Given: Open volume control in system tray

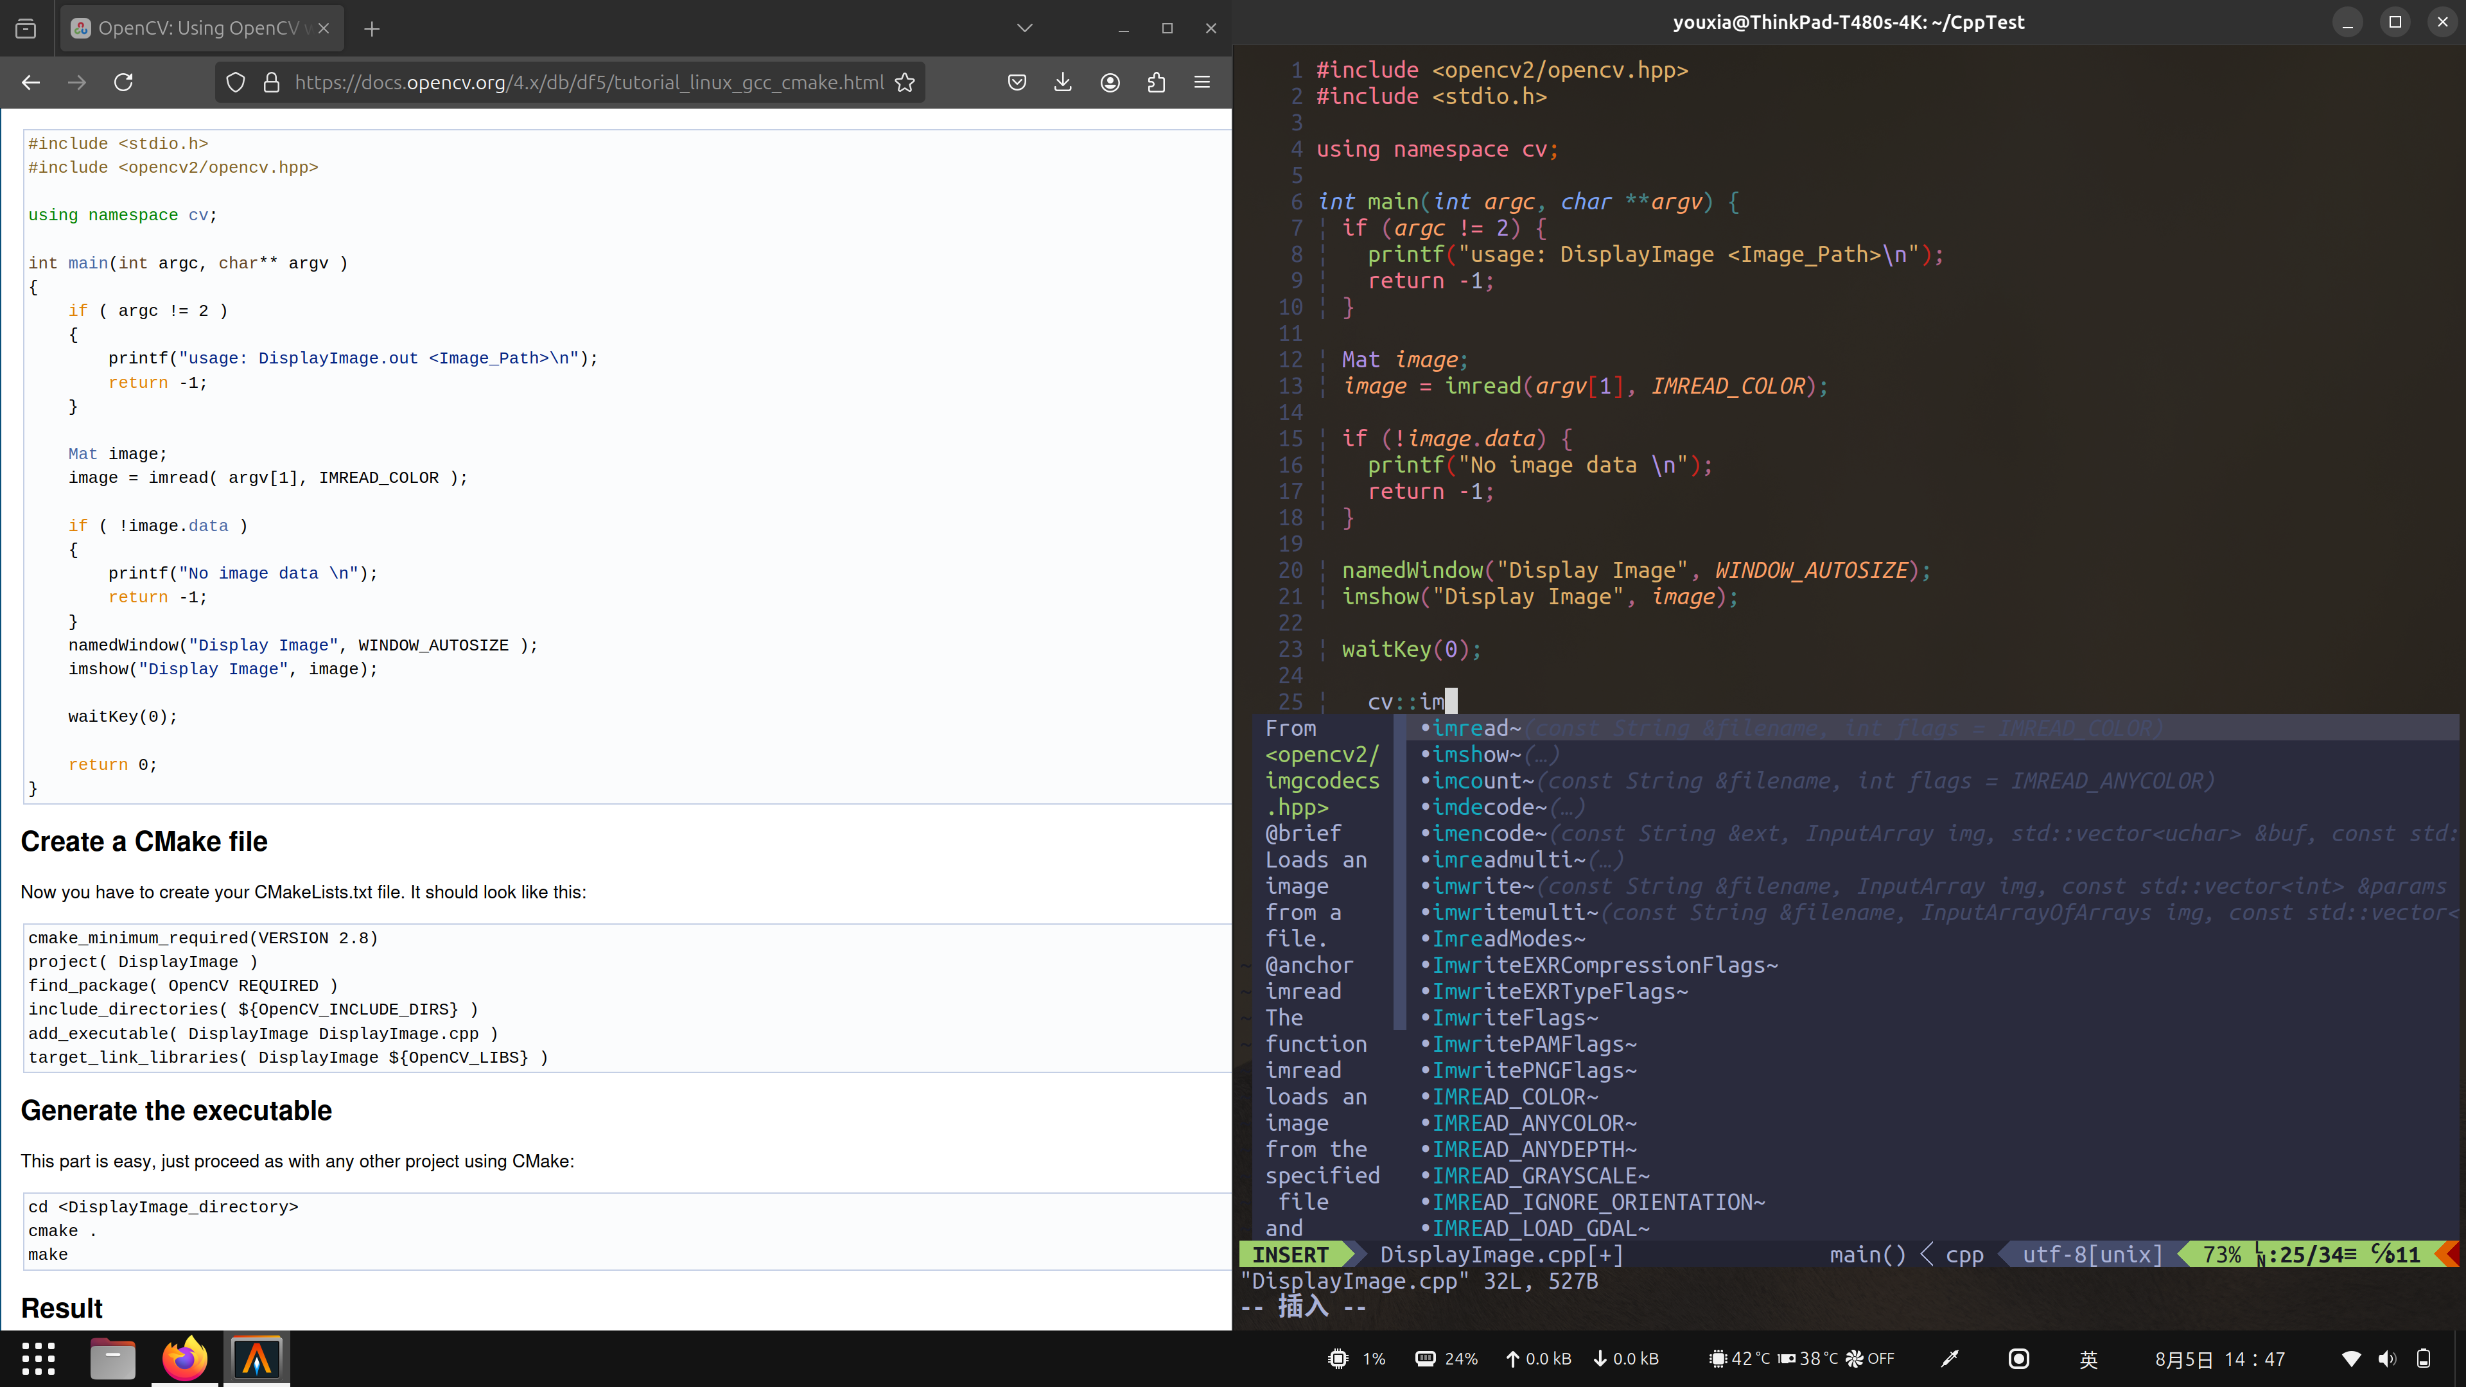Looking at the screenshot, I should click(2386, 1358).
